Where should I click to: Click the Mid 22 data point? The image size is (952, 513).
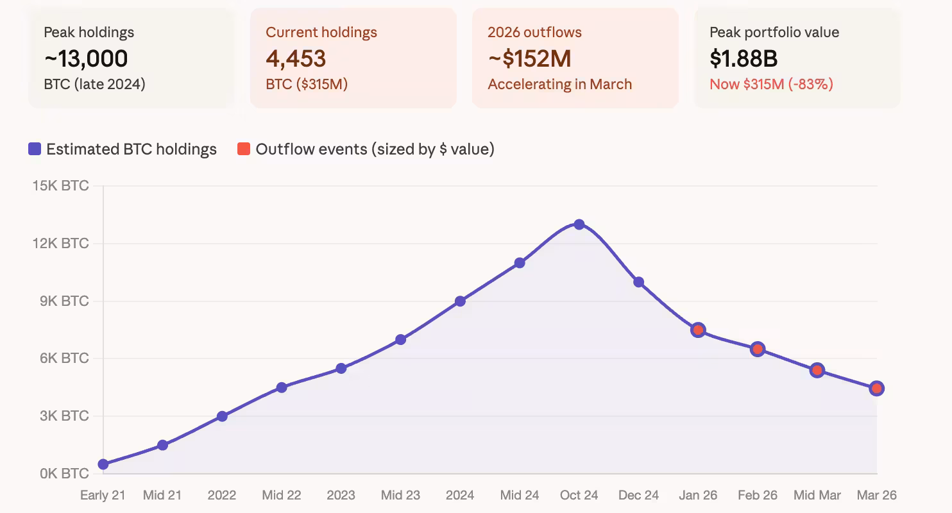click(282, 387)
